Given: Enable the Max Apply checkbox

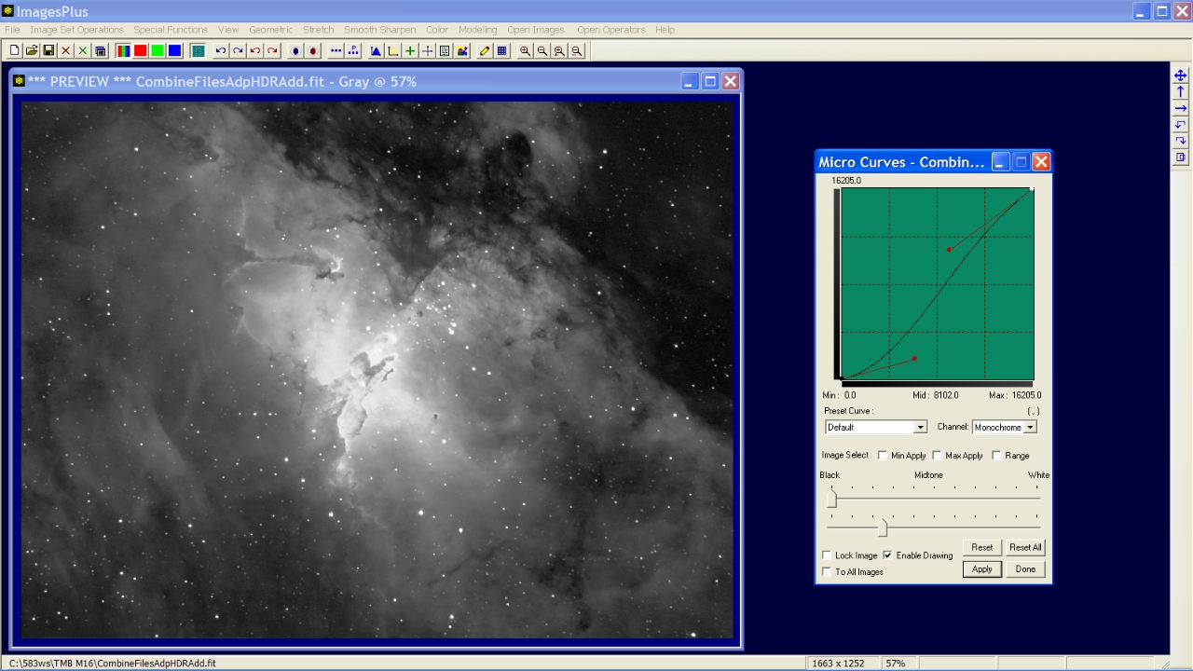Looking at the screenshot, I should pyautogui.click(x=937, y=456).
